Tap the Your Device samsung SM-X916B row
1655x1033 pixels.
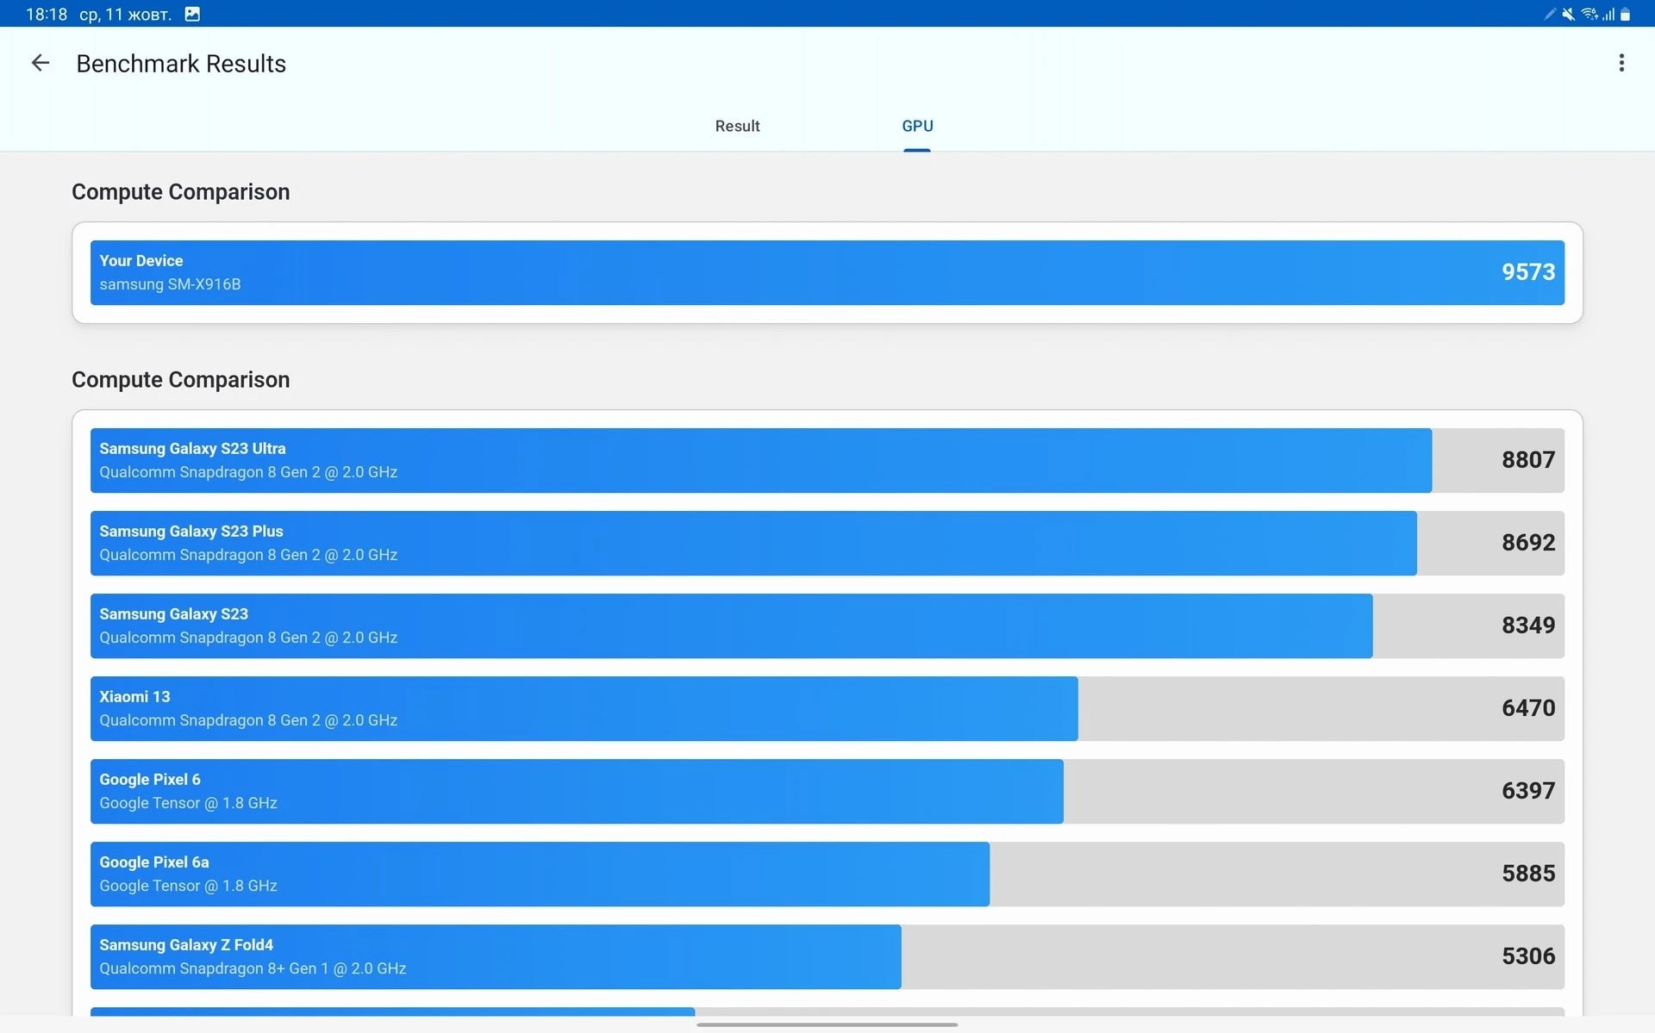point(827,272)
